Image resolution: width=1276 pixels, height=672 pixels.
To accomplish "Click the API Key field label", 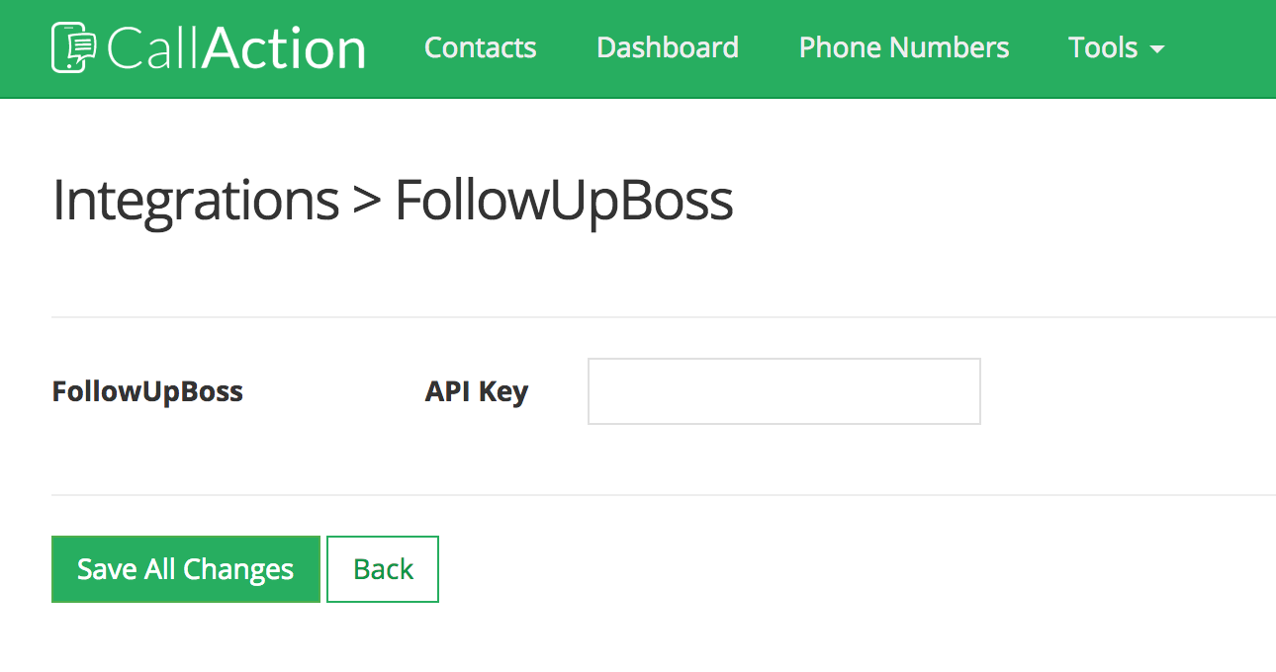I will (x=477, y=392).
